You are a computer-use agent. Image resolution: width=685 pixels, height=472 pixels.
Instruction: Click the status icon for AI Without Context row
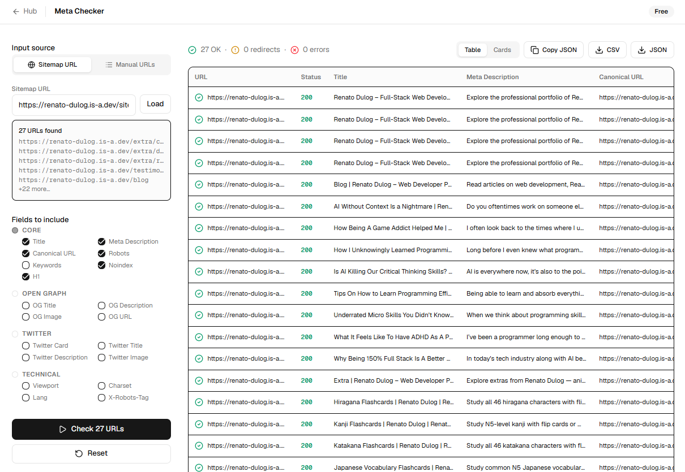(199, 206)
